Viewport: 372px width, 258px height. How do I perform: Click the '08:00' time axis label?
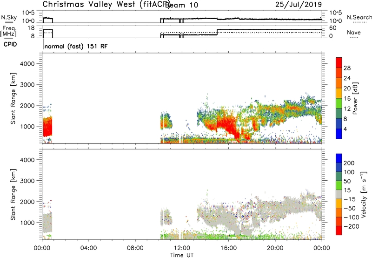pyautogui.click(x=135, y=248)
